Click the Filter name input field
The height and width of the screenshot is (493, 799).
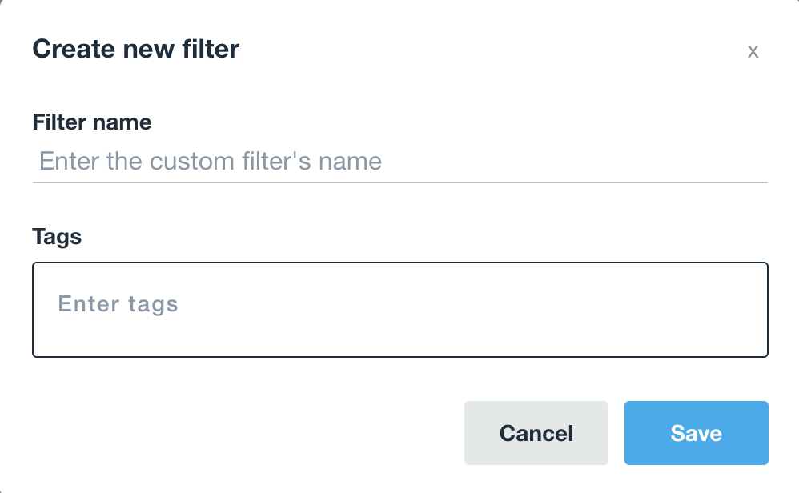coord(399,162)
